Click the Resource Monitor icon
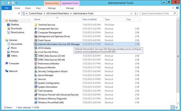The width and height of the screenshot is (181, 111). (36, 68)
